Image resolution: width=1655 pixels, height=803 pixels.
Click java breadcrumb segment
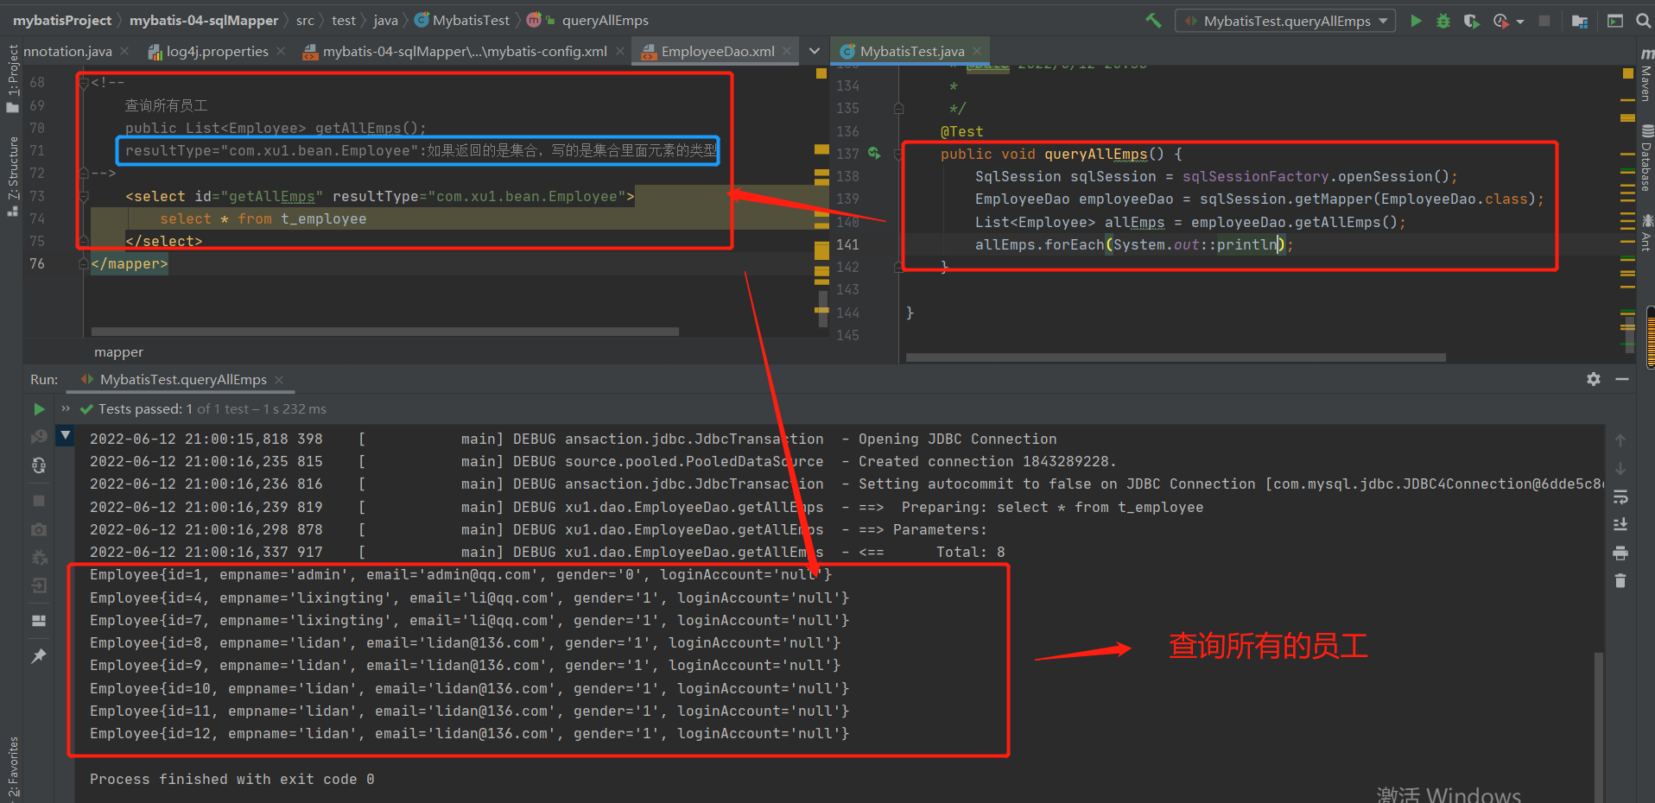(386, 21)
